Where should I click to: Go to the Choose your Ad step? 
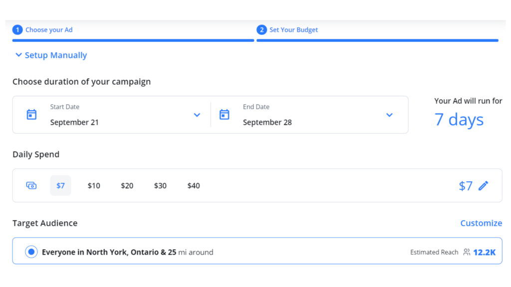pos(49,30)
